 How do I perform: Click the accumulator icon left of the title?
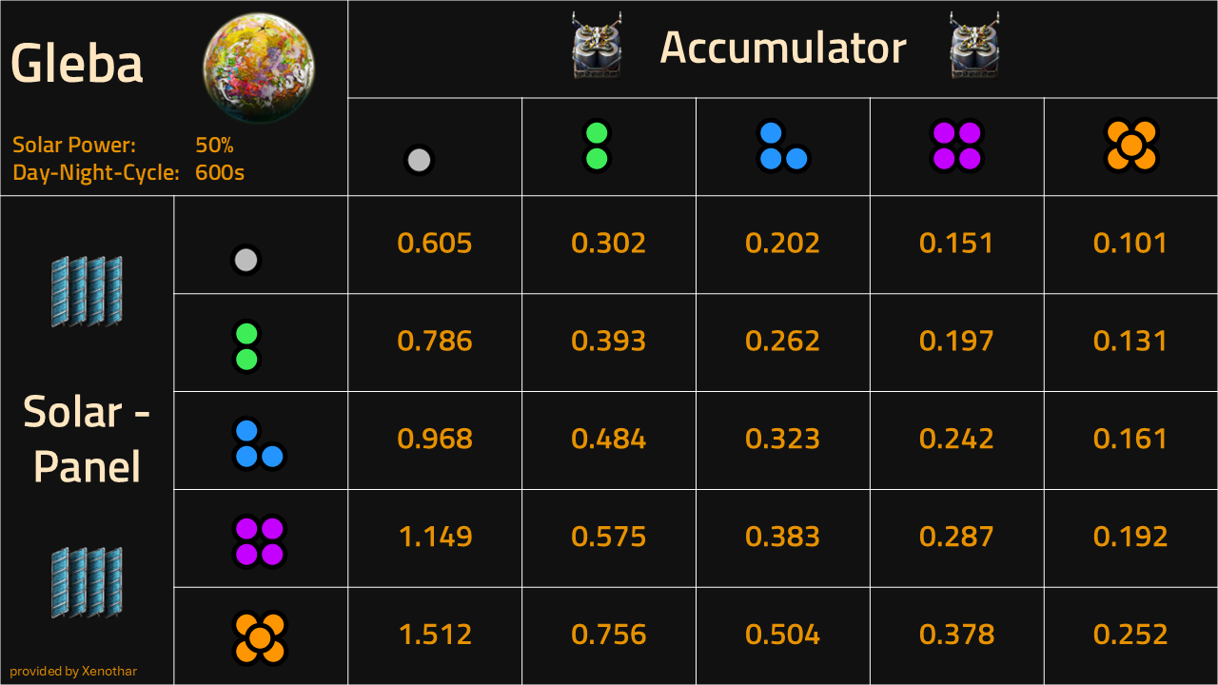[x=598, y=45]
